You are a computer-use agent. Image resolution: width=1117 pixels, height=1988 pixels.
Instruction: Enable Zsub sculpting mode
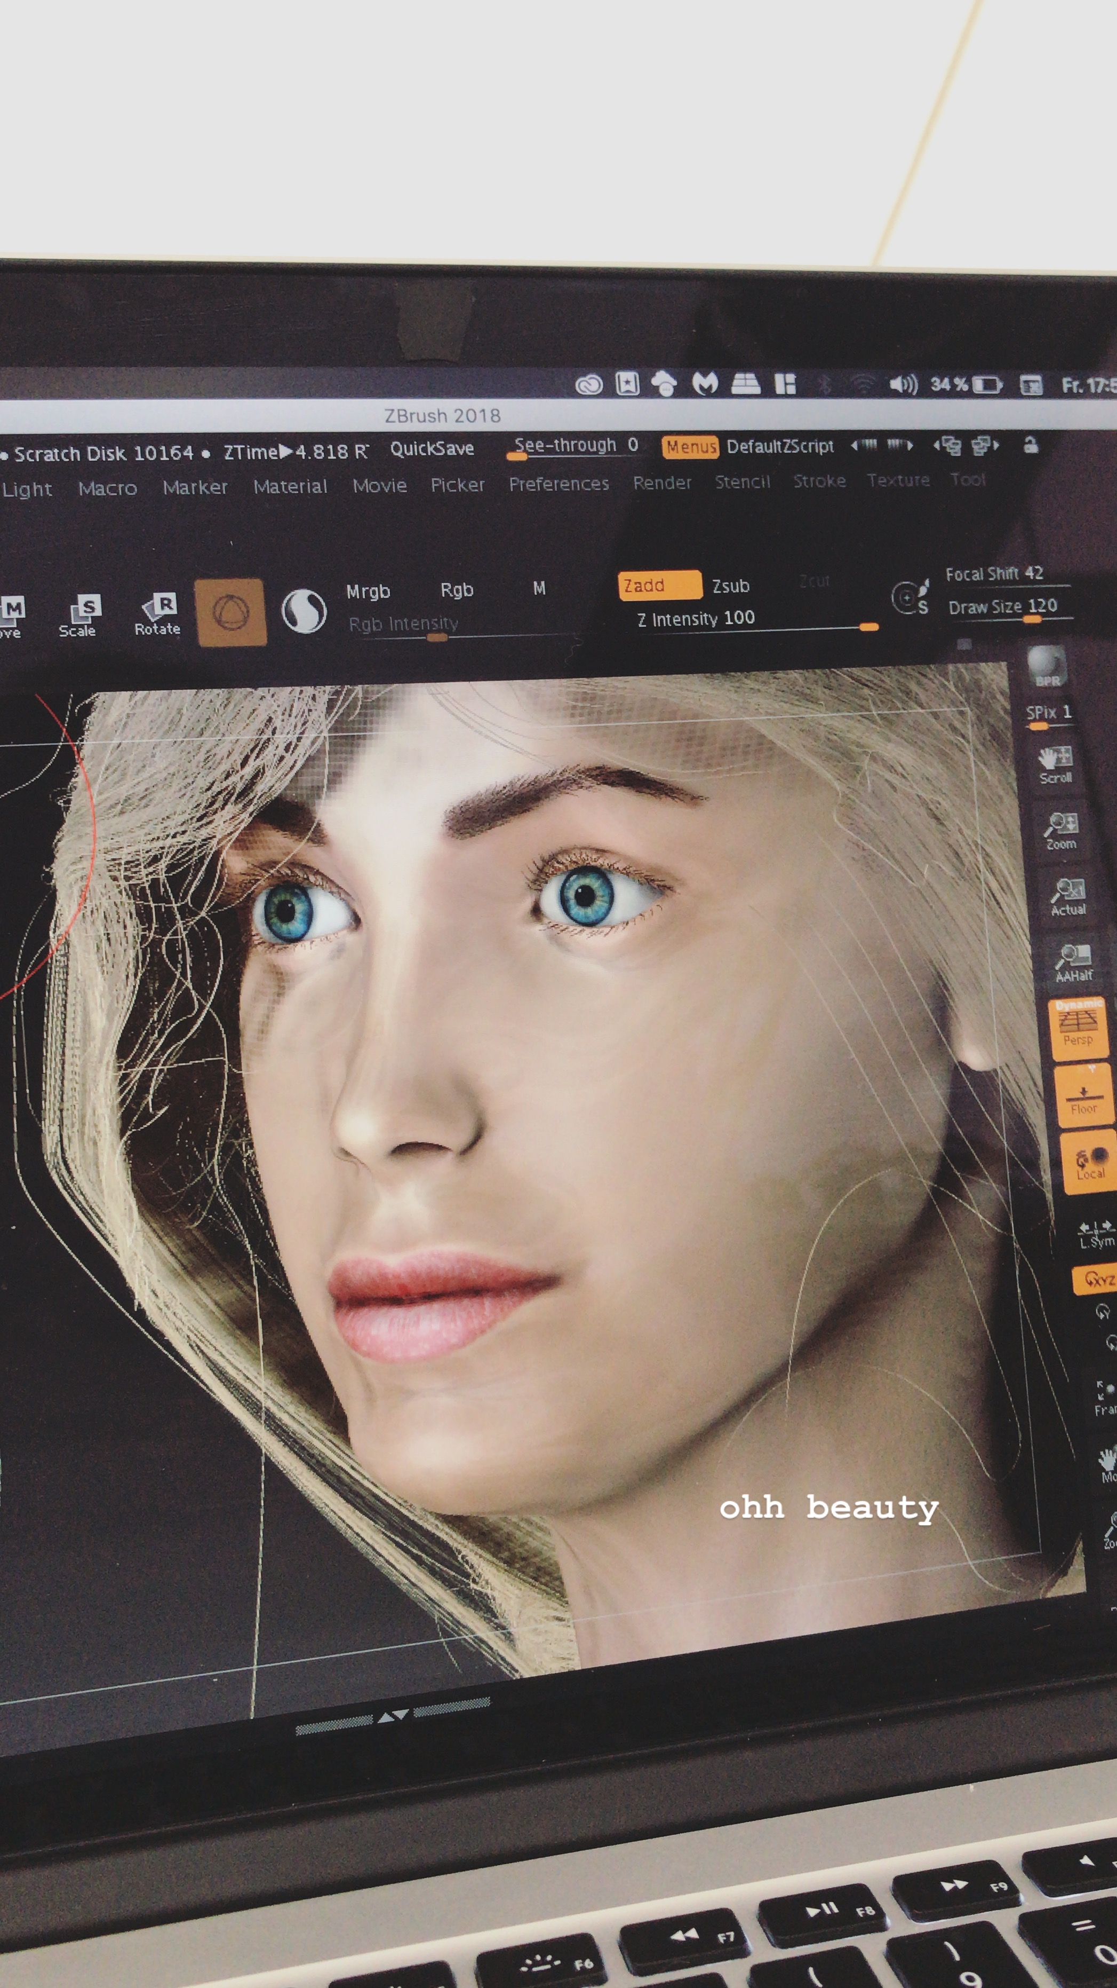(730, 586)
